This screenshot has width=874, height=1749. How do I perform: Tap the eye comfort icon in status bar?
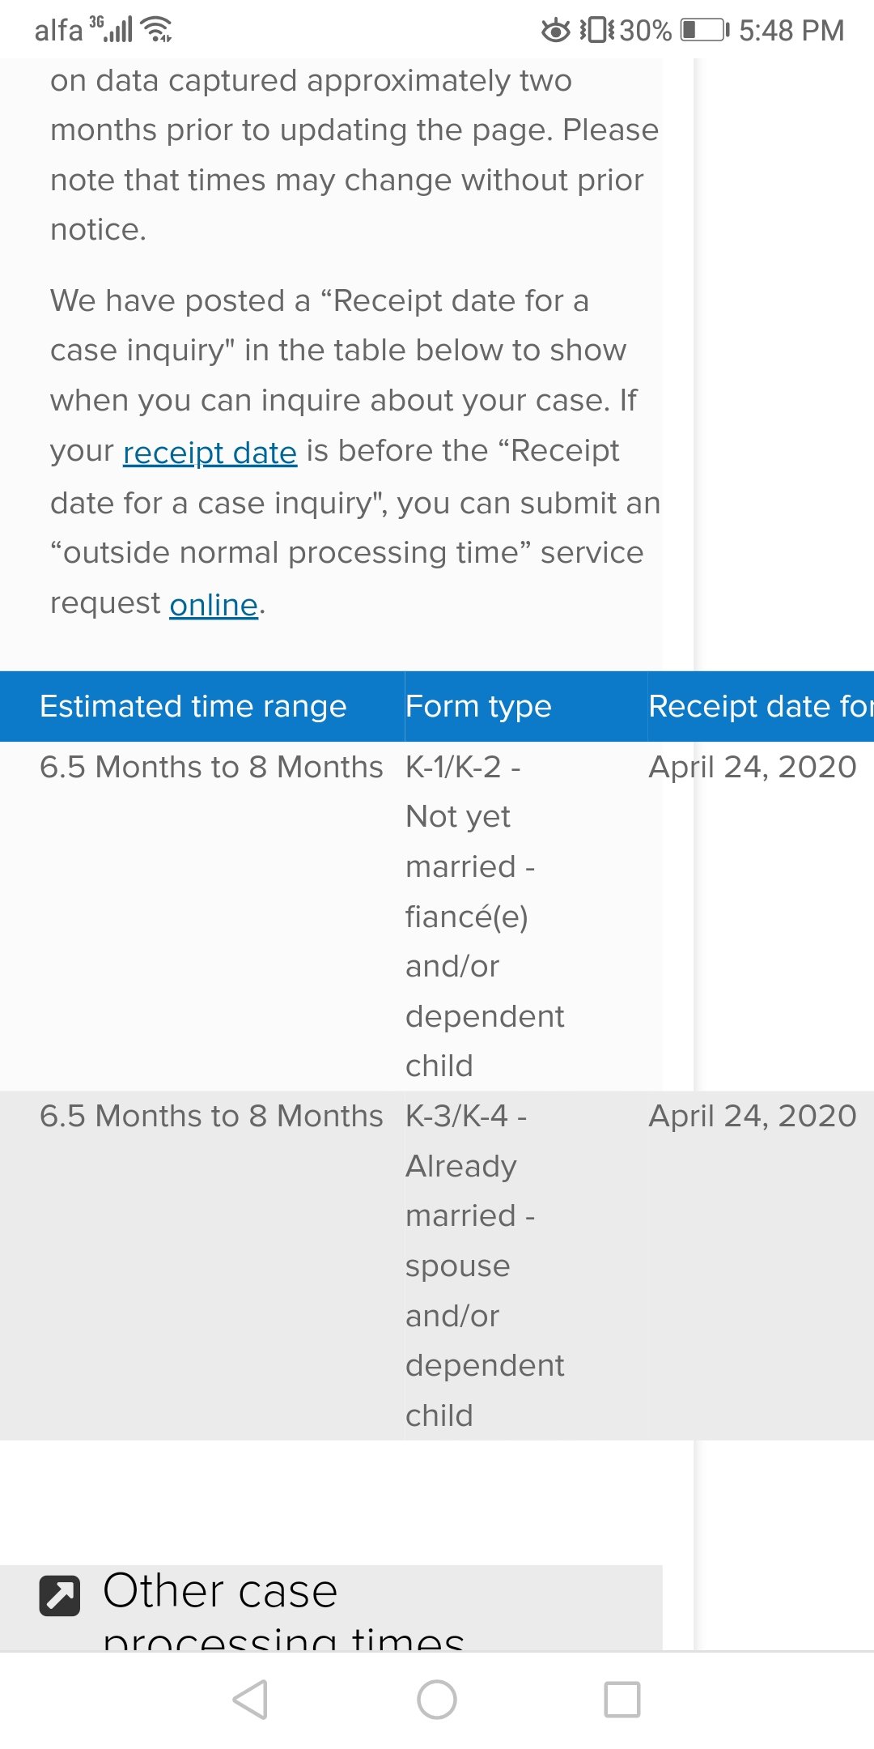556,31
